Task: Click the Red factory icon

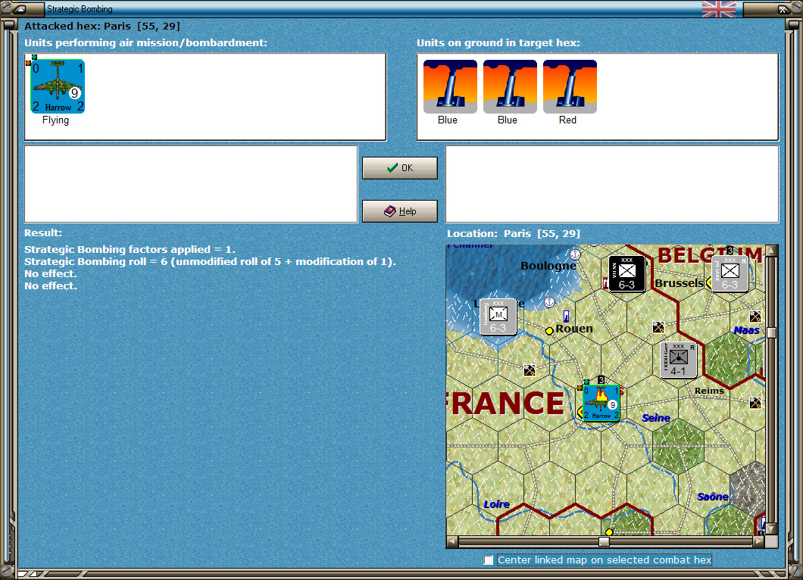Action: click(x=570, y=86)
